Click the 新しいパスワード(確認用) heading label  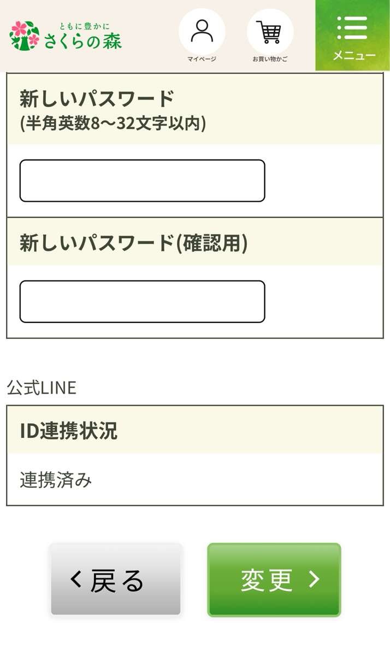click(134, 243)
